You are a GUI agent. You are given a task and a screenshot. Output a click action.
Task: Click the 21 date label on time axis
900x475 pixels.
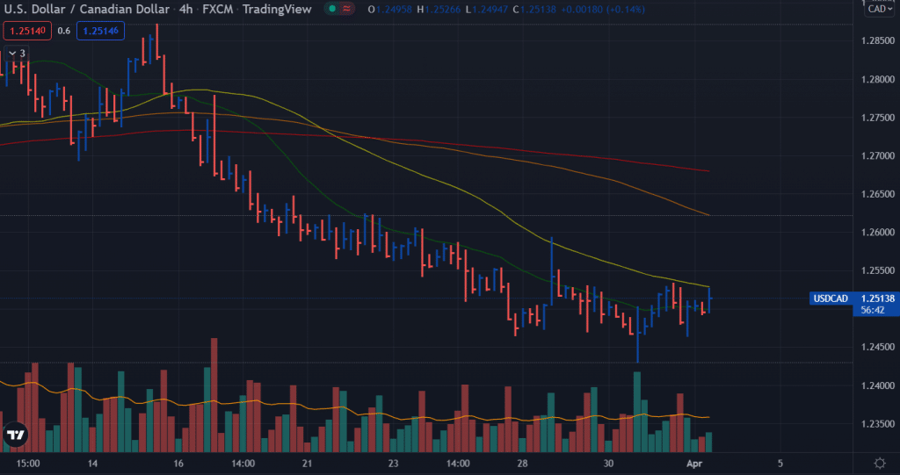click(307, 464)
